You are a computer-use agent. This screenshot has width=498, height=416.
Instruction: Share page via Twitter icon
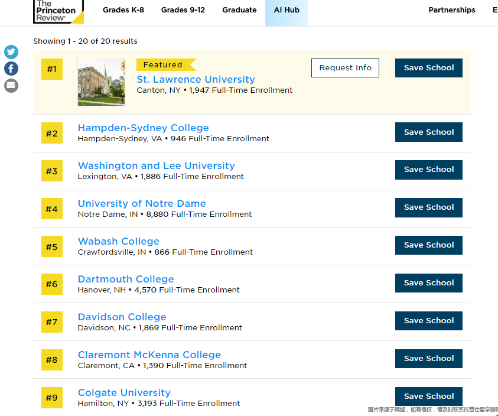click(11, 52)
